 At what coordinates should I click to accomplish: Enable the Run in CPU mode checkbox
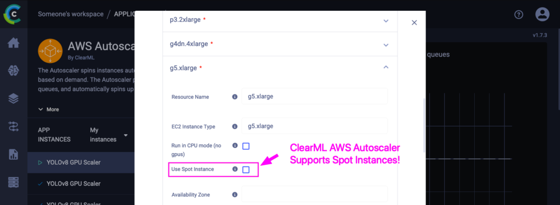coord(246,146)
